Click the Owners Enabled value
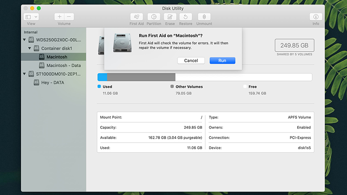The width and height of the screenshot is (347, 195). [x=304, y=127]
